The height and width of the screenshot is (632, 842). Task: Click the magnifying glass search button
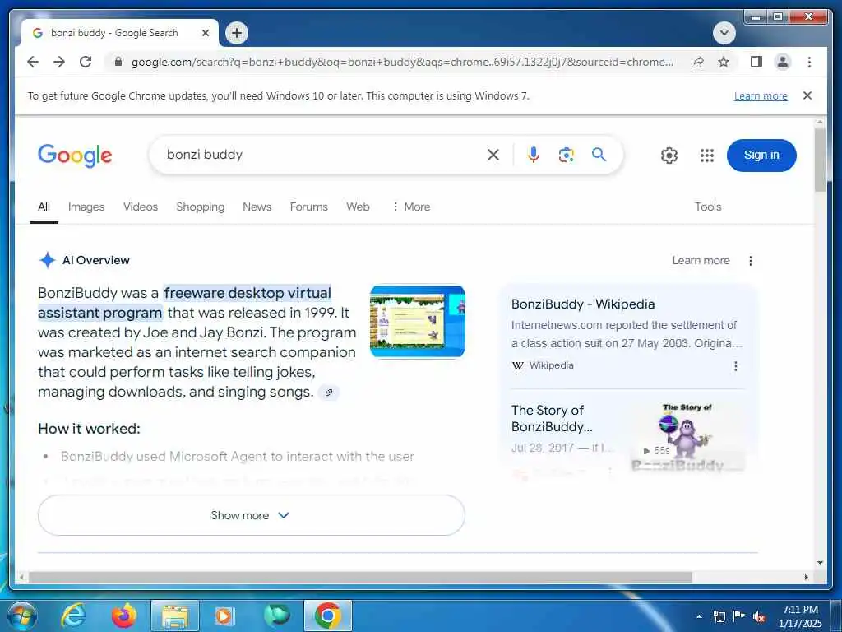[599, 155]
